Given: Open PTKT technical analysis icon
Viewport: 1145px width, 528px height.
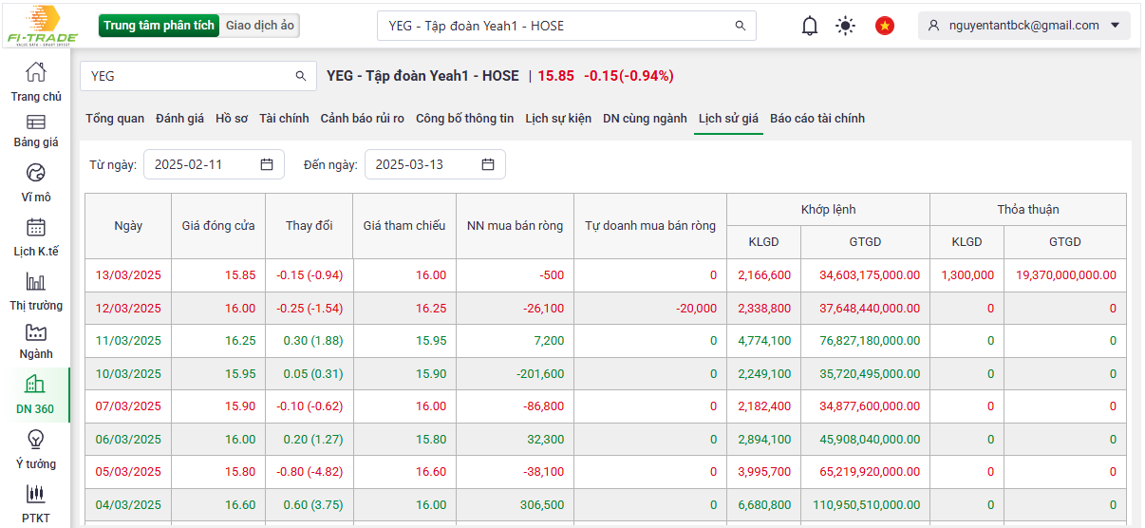Looking at the screenshot, I should pyautogui.click(x=35, y=495).
